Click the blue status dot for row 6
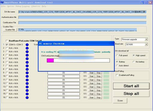Screen dimensions: 153x111 (27, 62)
